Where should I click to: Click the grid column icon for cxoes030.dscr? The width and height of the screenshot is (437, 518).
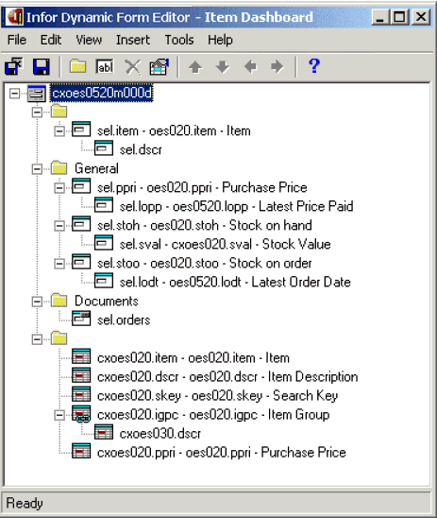tap(104, 432)
